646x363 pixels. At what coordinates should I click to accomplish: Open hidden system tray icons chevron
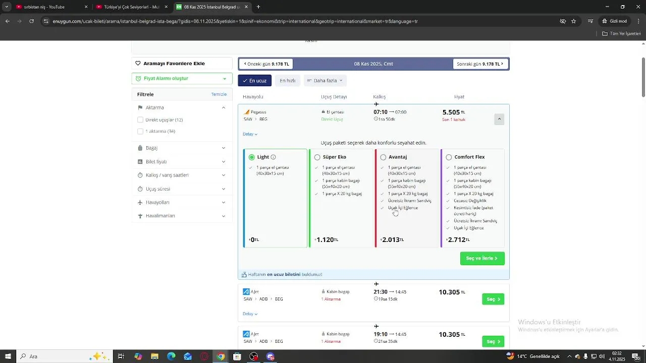[569, 356]
